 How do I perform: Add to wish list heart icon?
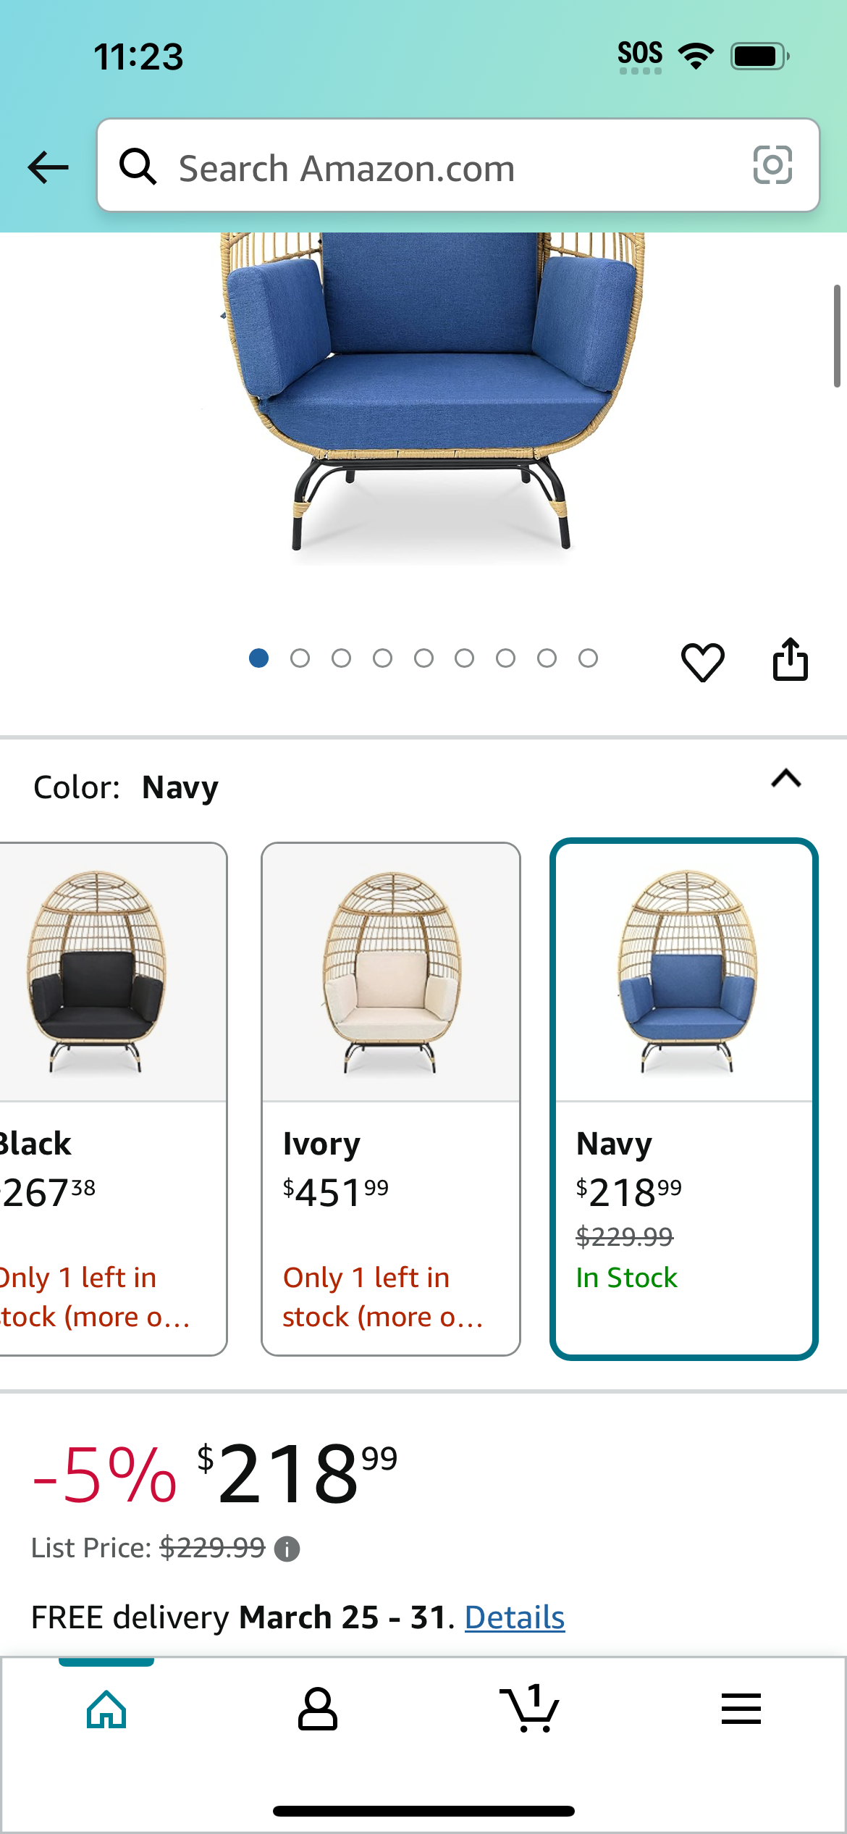coord(702,661)
